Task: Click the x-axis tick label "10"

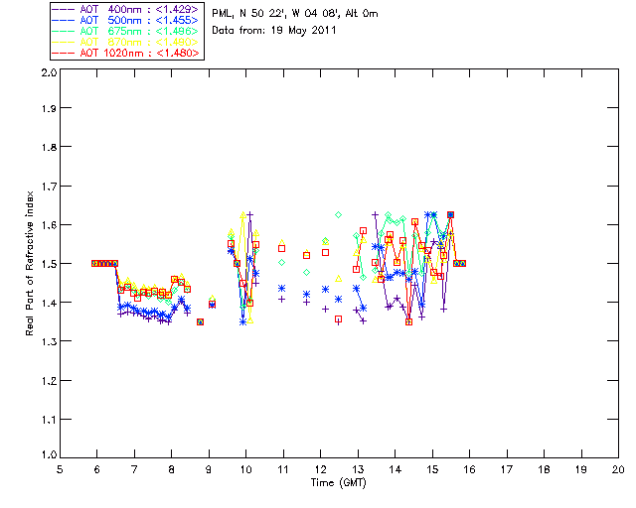Action: pyautogui.click(x=245, y=469)
